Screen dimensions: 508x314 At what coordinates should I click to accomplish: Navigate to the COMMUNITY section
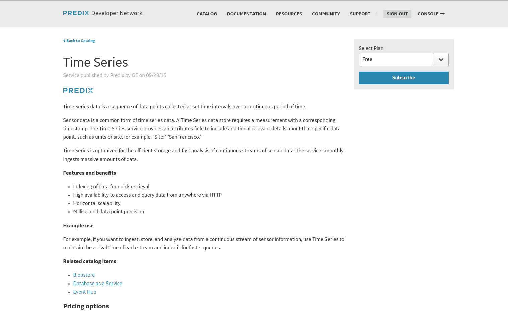tap(326, 14)
